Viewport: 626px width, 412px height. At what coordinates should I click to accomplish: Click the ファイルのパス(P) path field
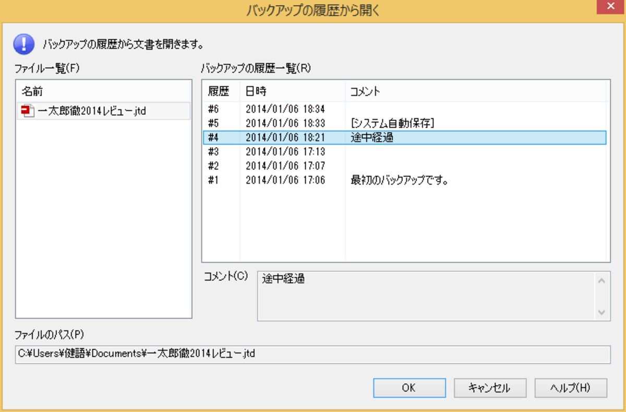(x=312, y=354)
